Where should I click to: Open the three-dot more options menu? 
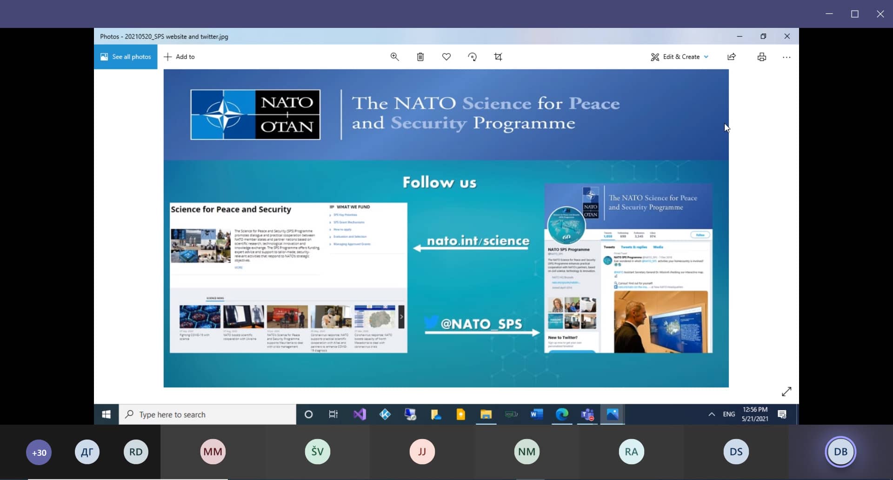[x=786, y=57]
